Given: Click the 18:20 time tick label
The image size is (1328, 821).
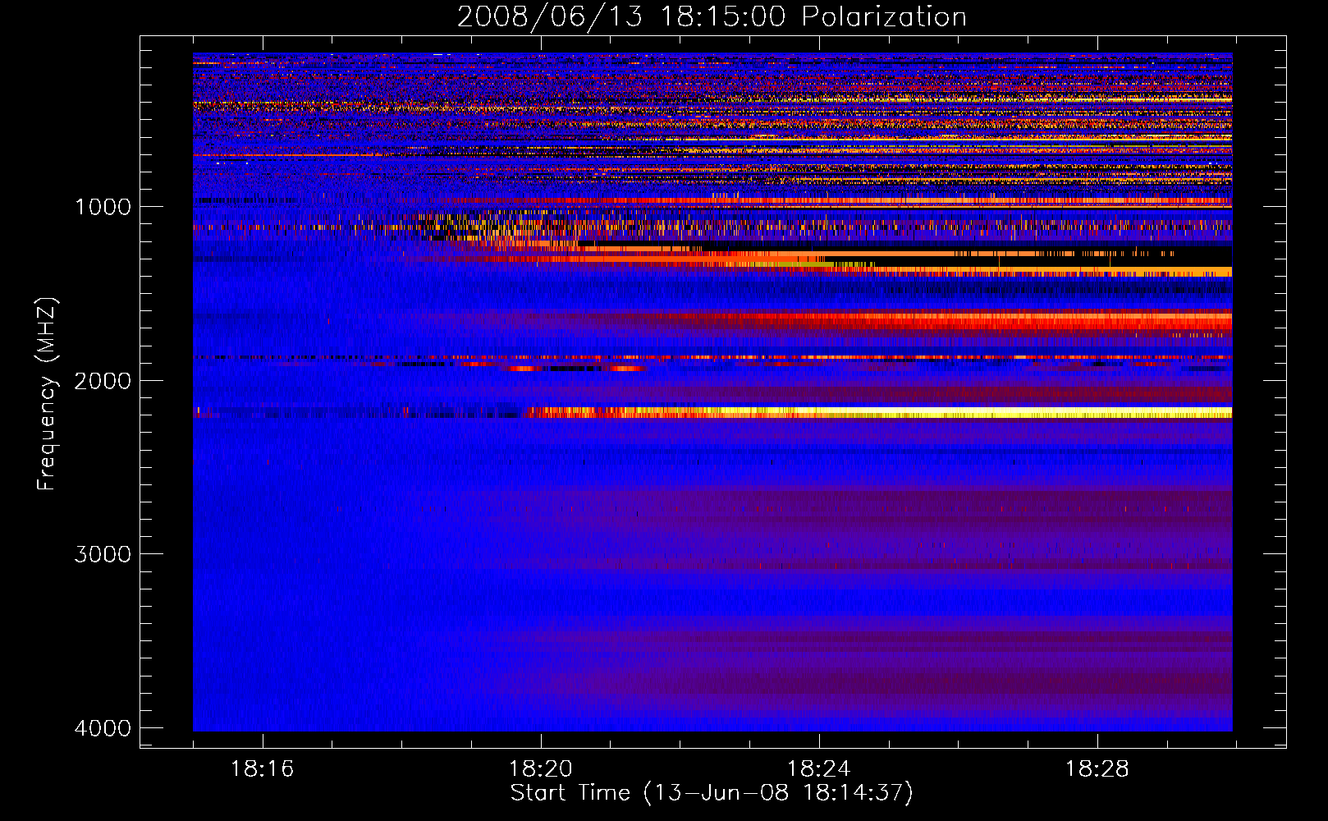Looking at the screenshot, I should [x=541, y=769].
